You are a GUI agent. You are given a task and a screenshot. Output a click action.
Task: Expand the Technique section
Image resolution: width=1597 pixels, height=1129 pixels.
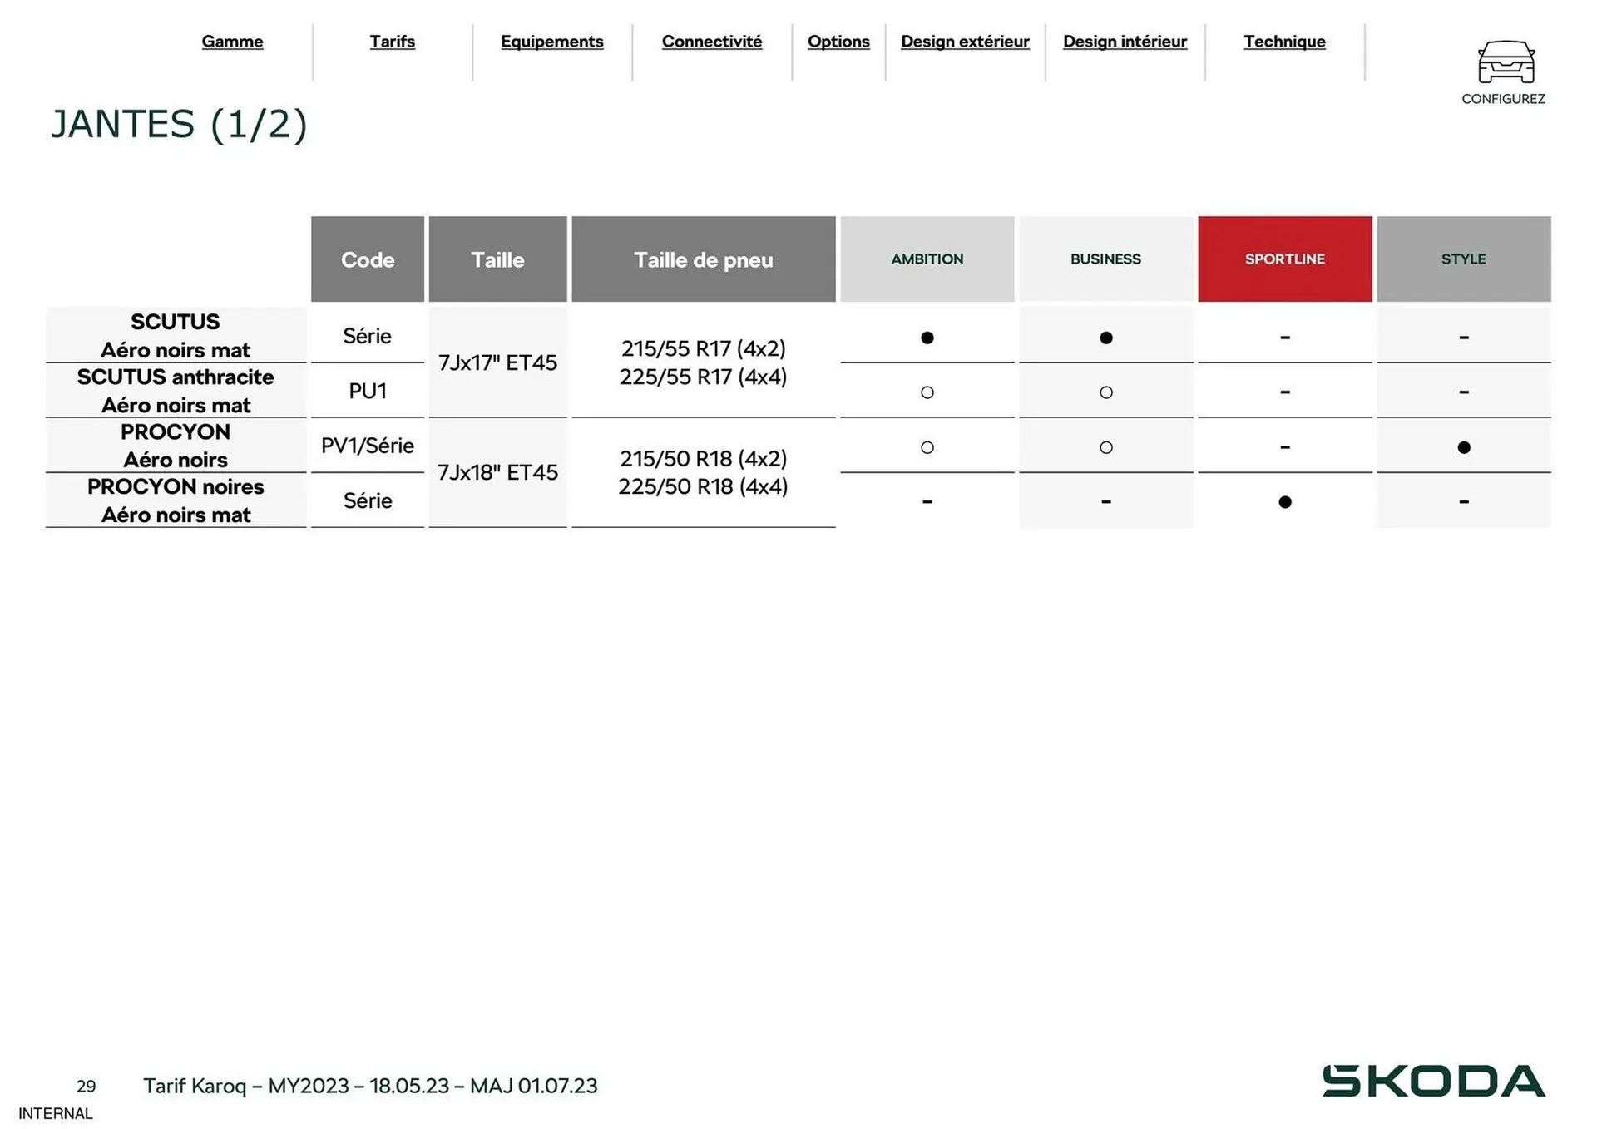click(x=1284, y=42)
